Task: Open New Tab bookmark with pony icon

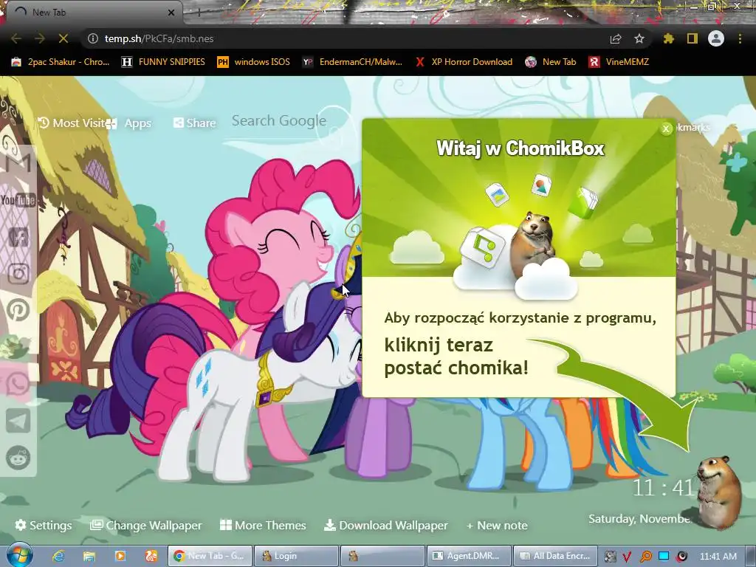Action: pos(551,62)
